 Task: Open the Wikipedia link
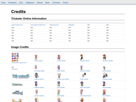(71, 25)
